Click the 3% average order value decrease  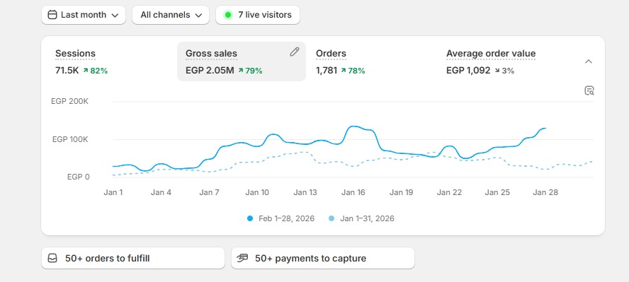pos(504,71)
